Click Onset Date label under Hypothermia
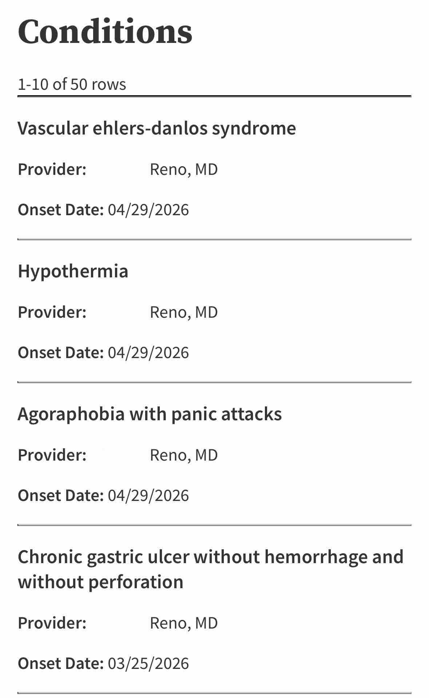The image size is (429, 698). [61, 353]
